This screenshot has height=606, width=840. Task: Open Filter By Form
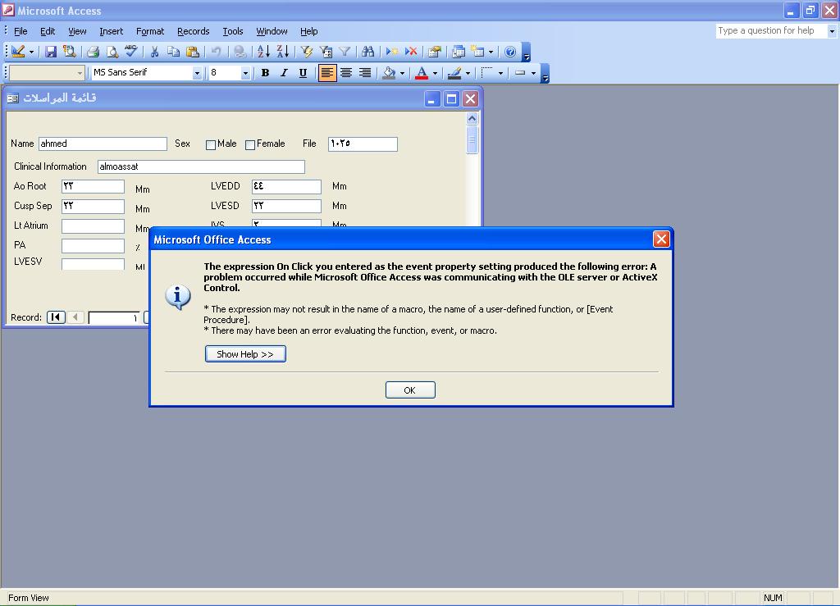326,52
